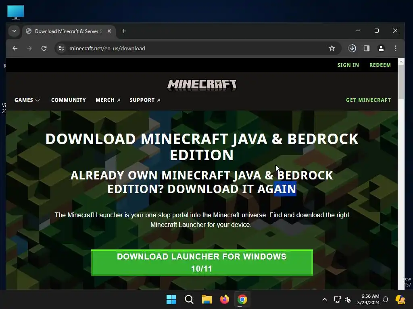Click the muted volume tray icon
The width and height of the screenshot is (413, 309).
coord(348,299)
